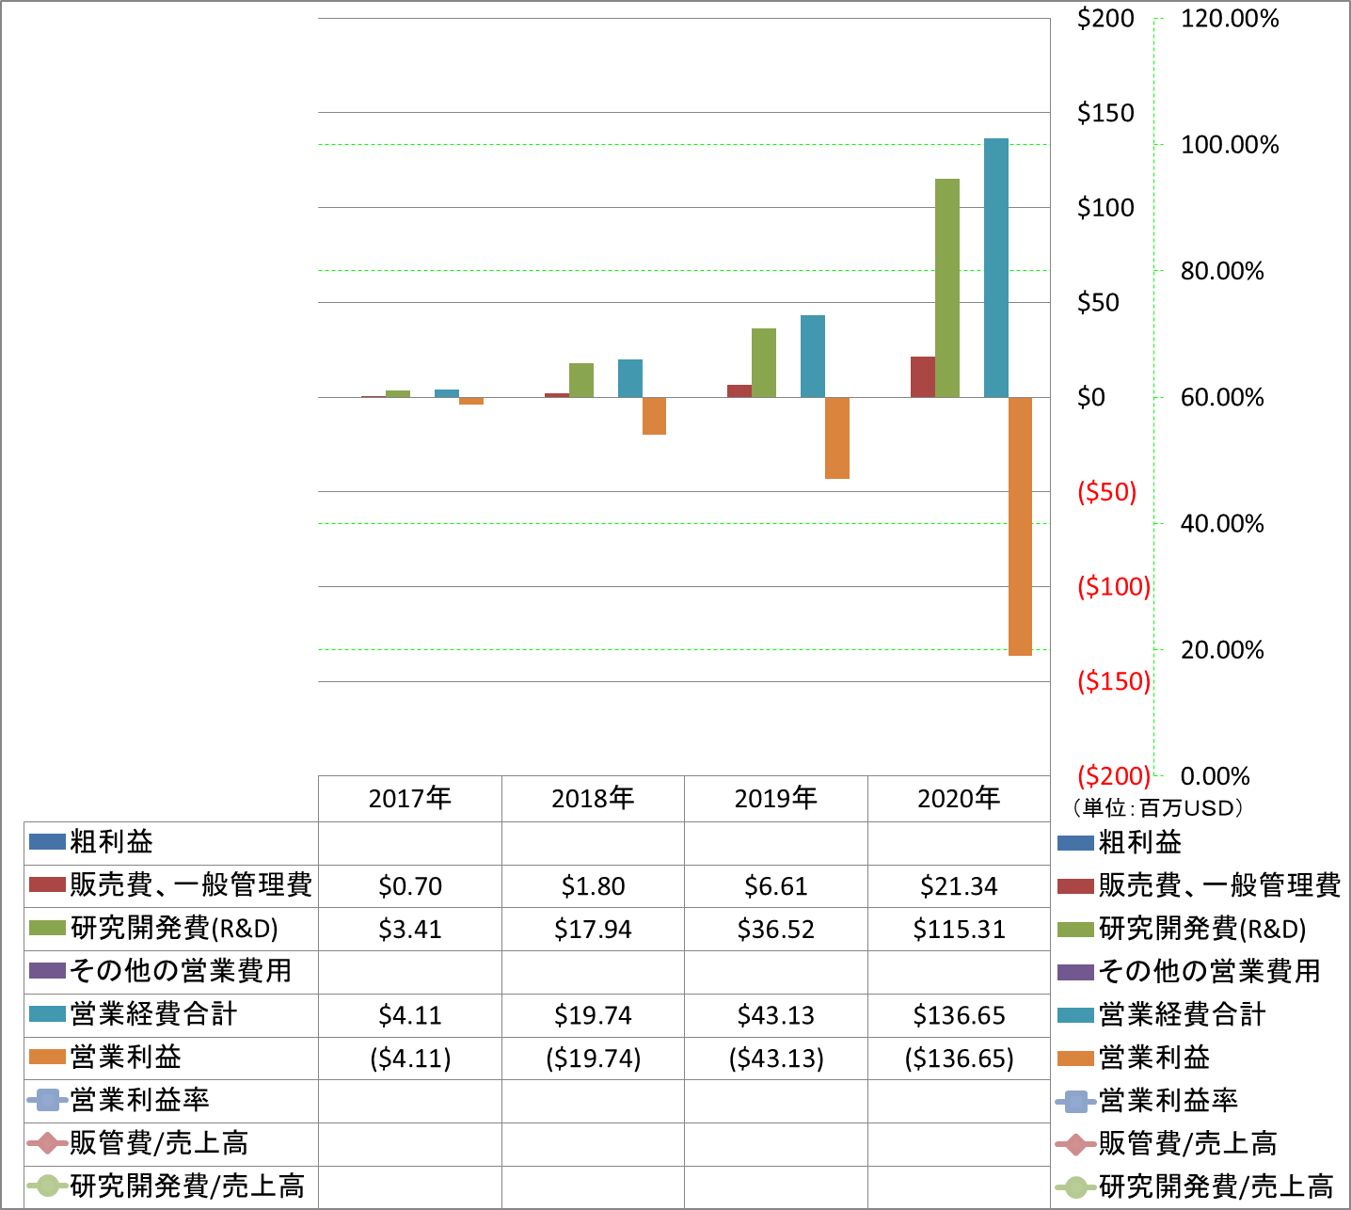This screenshot has height=1210, width=1351.
Task: Select the $17.94 R&D value
Action: click(x=593, y=930)
